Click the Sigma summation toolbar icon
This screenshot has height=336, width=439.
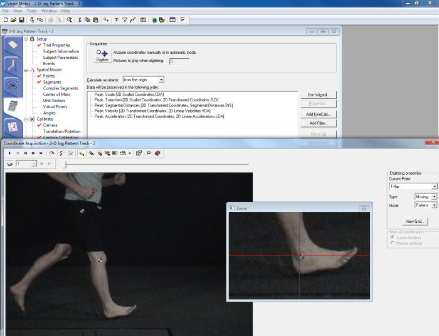tap(116, 20)
